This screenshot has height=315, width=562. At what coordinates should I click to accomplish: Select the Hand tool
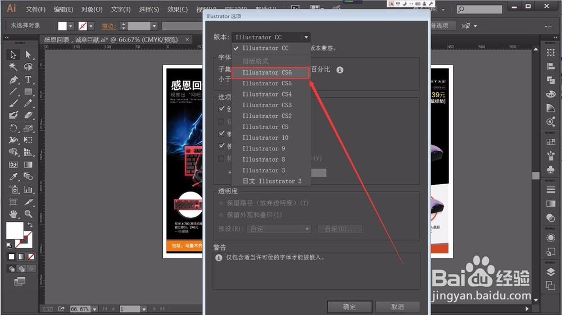pos(13,214)
